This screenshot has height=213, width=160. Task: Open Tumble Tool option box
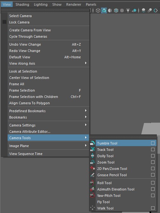pos(153,143)
